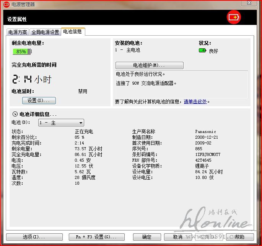The image size is (262, 246).
Task: Switch to the 电源方案 tab
Action: click(18, 32)
